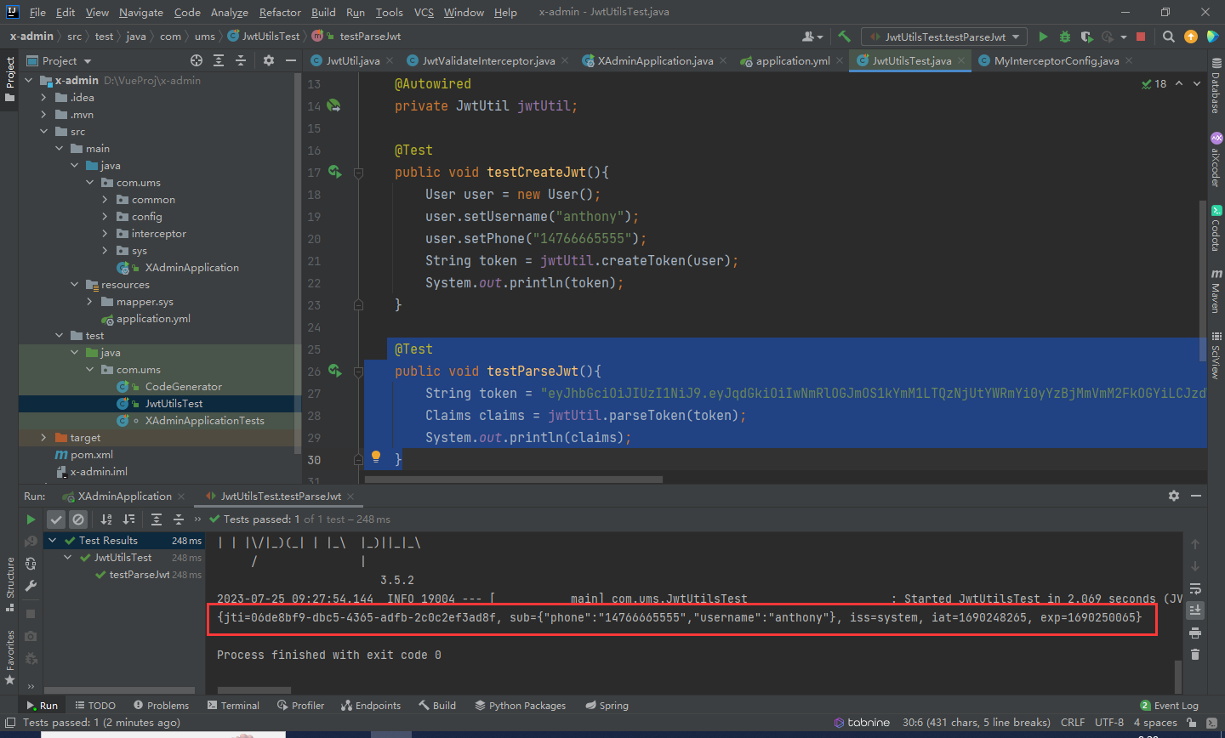The image size is (1225, 738).
Task: Expand the common package
Action: pos(105,200)
